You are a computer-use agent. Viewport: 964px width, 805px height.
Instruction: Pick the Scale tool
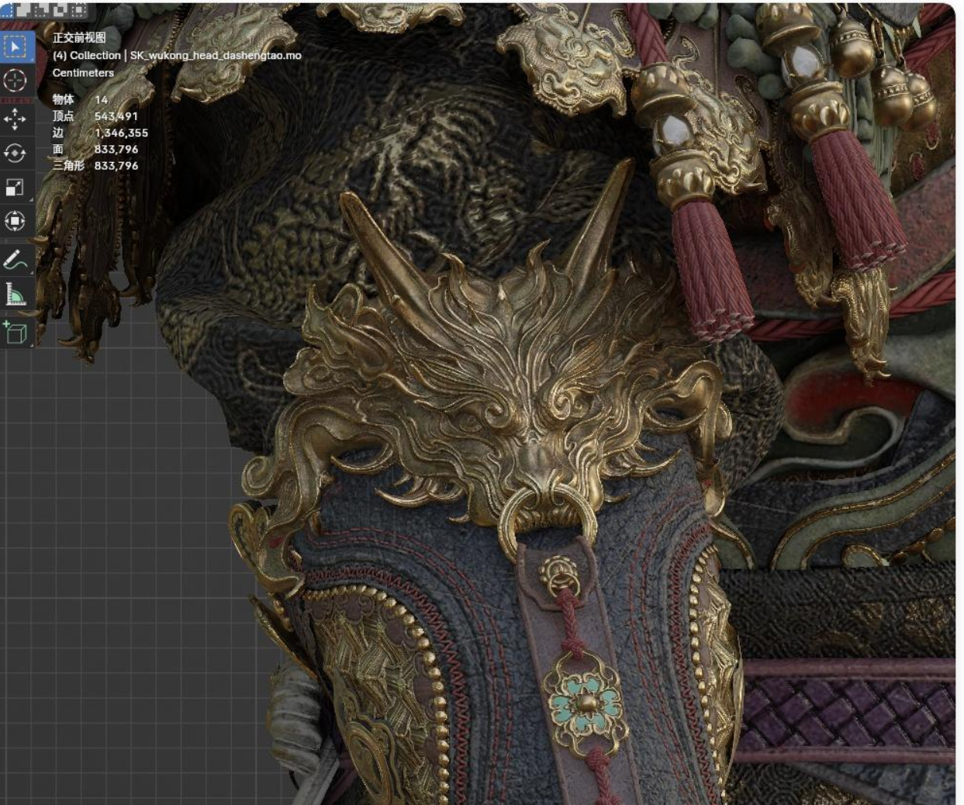(16, 187)
